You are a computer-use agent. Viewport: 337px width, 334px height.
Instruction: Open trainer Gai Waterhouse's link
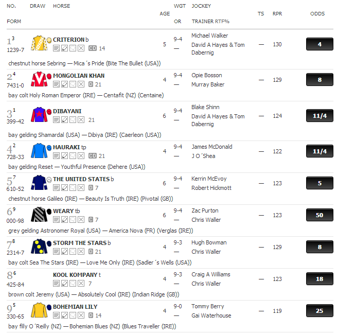pos(211,315)
